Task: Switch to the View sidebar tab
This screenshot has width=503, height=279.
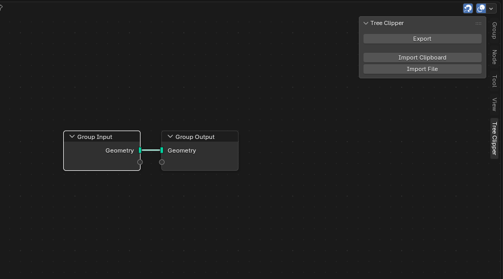Action: 494,104
